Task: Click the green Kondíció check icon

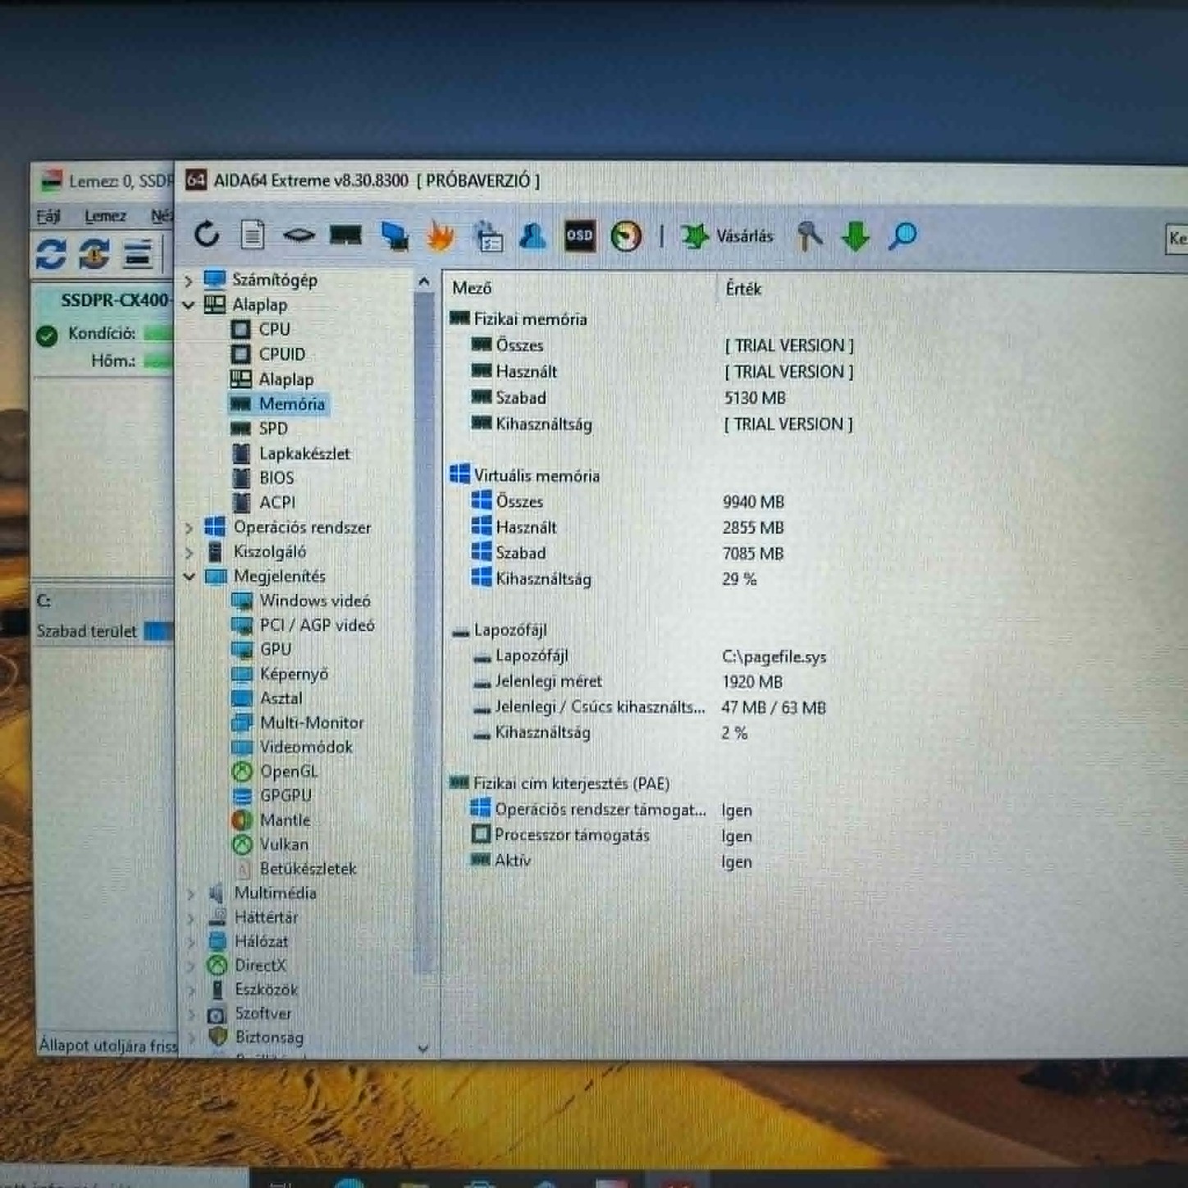Action: click(x=47, y=335)
